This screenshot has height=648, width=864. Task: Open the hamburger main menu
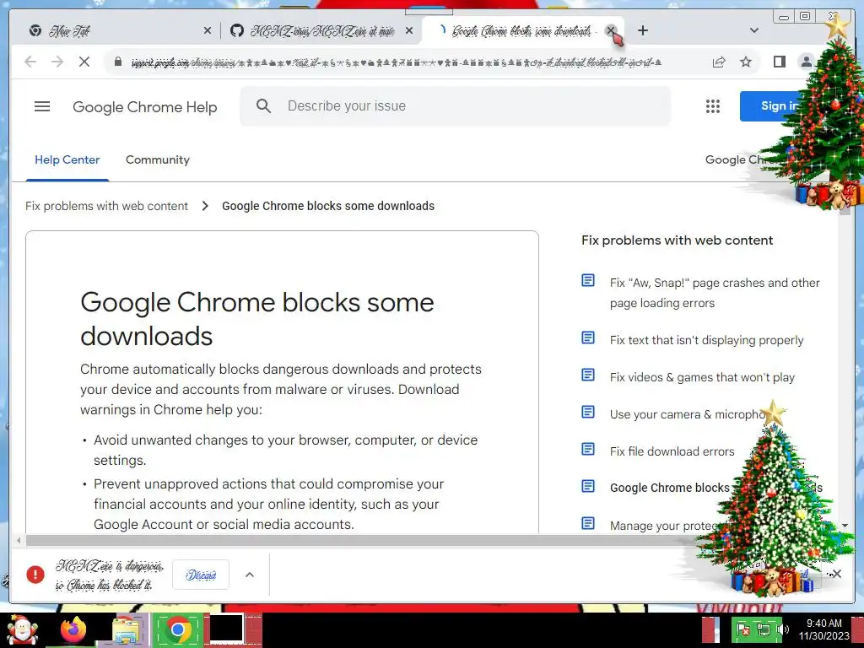pyautogui.click(x=42, y=106)
